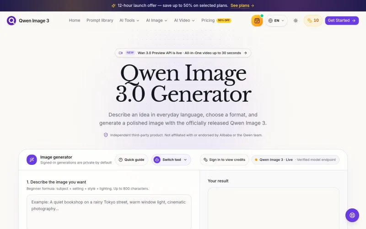Click the empty Your result preview area
The width and height of the screenshot is (366, 229).
tap(273, 208)
